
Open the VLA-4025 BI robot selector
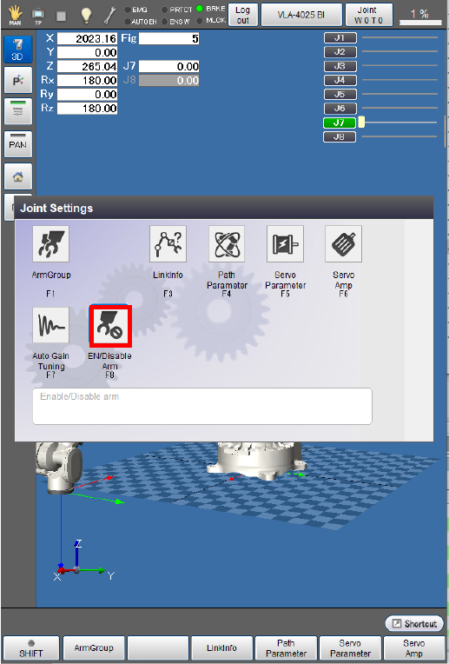point(301,15)
